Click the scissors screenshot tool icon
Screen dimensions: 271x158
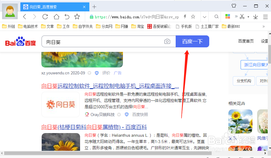coord(242,16)
